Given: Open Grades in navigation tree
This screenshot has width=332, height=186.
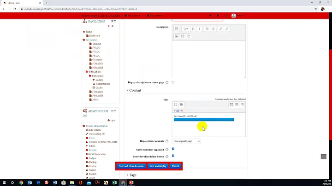Looking at the screenshot, I should coord(99,88).
